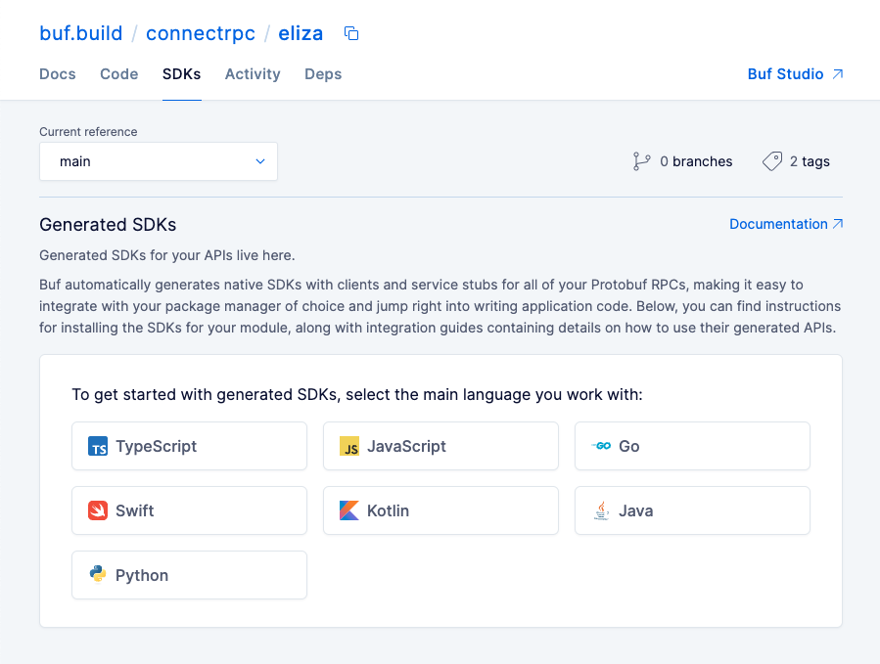Screen dimensions: 880x664
Task: Pick the Kotlin language card
Action: pos(440,510)
